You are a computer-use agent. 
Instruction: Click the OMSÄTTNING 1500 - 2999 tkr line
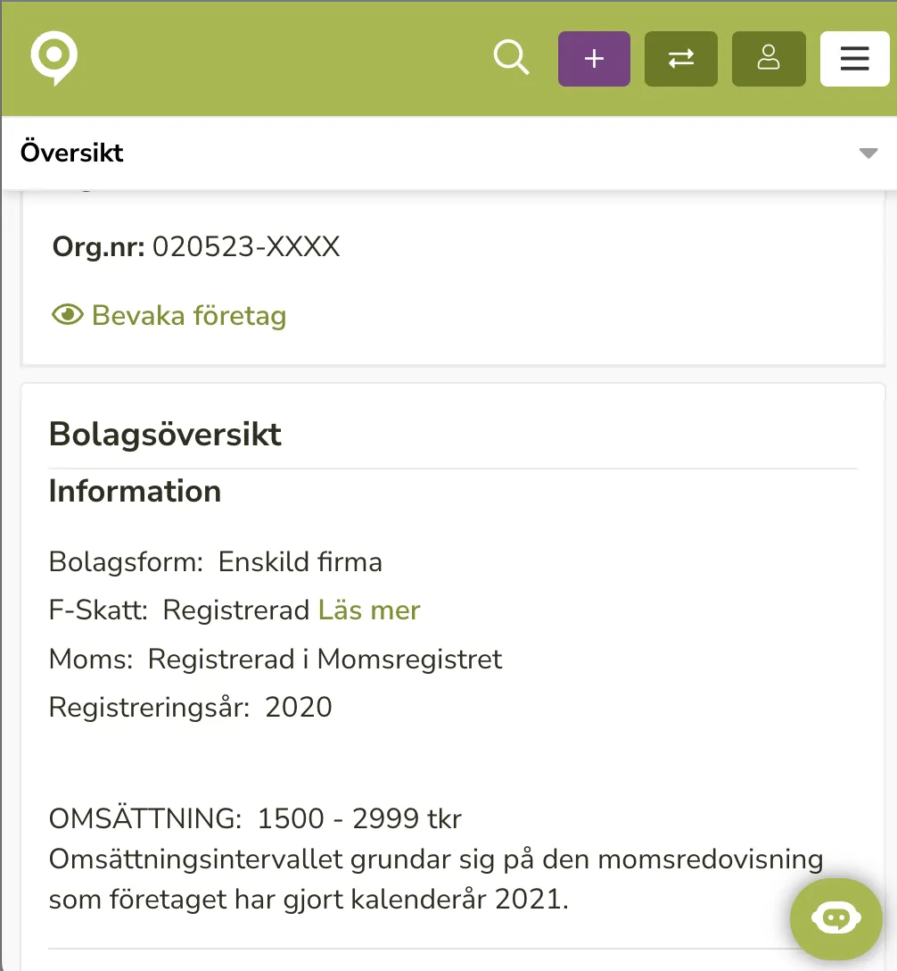[255, 818]
